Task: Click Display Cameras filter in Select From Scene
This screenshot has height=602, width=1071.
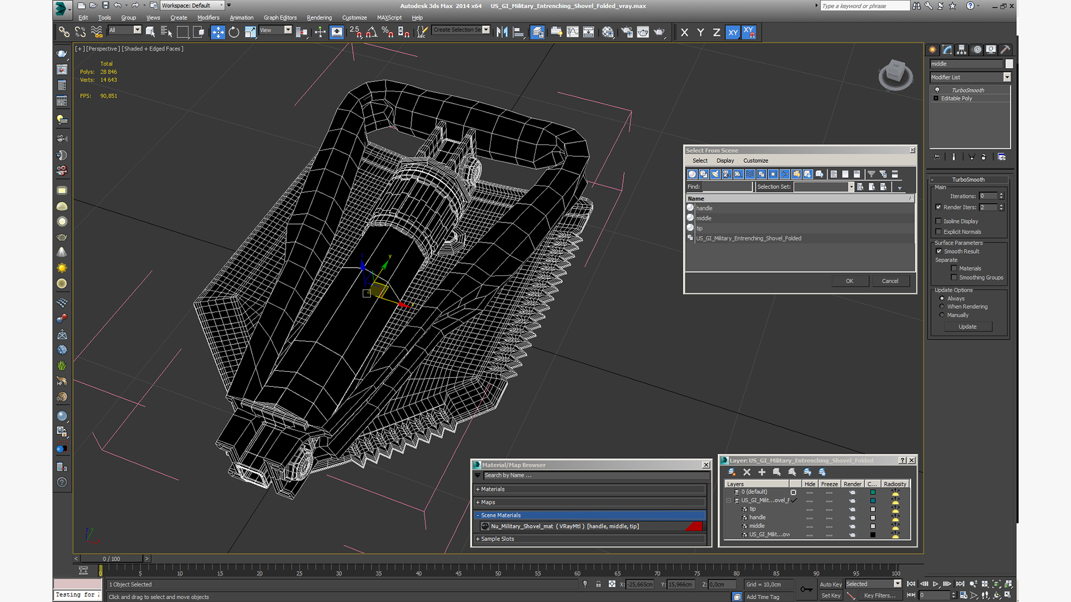Action: [727, 174]
